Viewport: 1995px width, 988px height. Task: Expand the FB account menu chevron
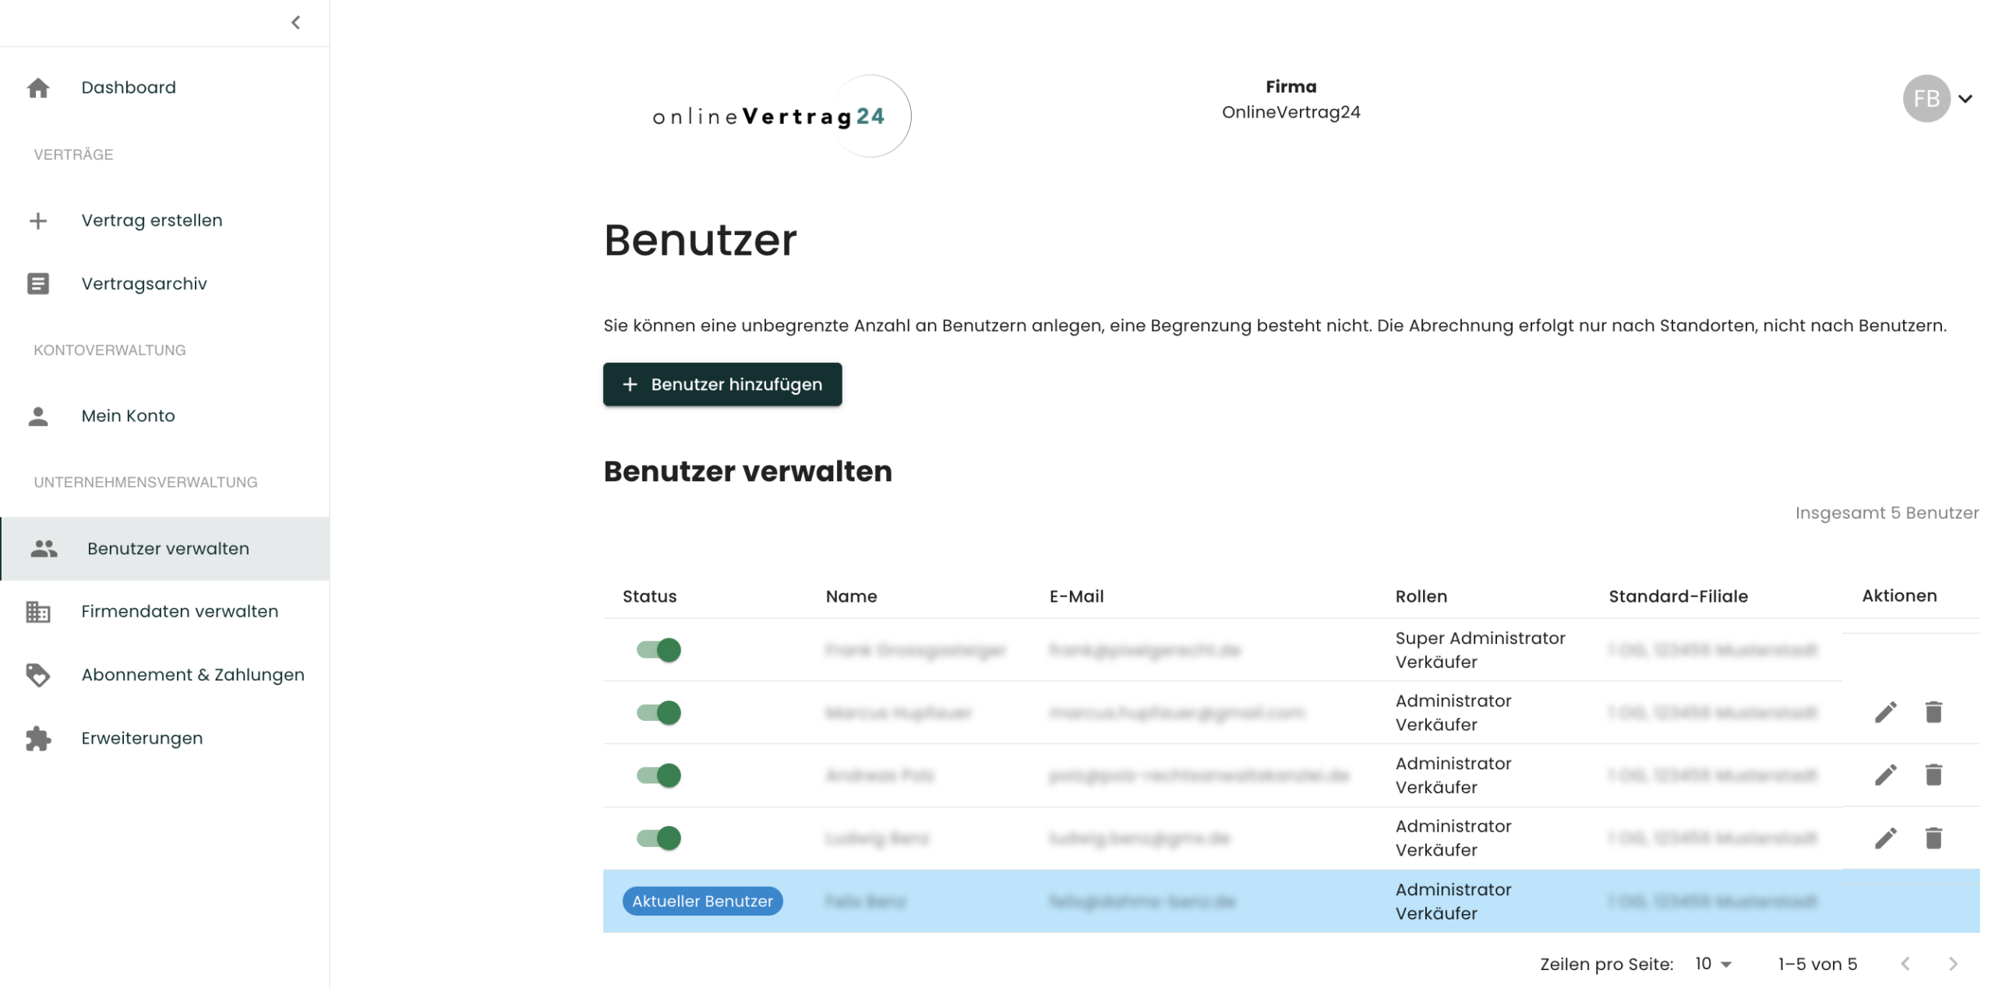pyautogui.click(x=1967, y=100)
